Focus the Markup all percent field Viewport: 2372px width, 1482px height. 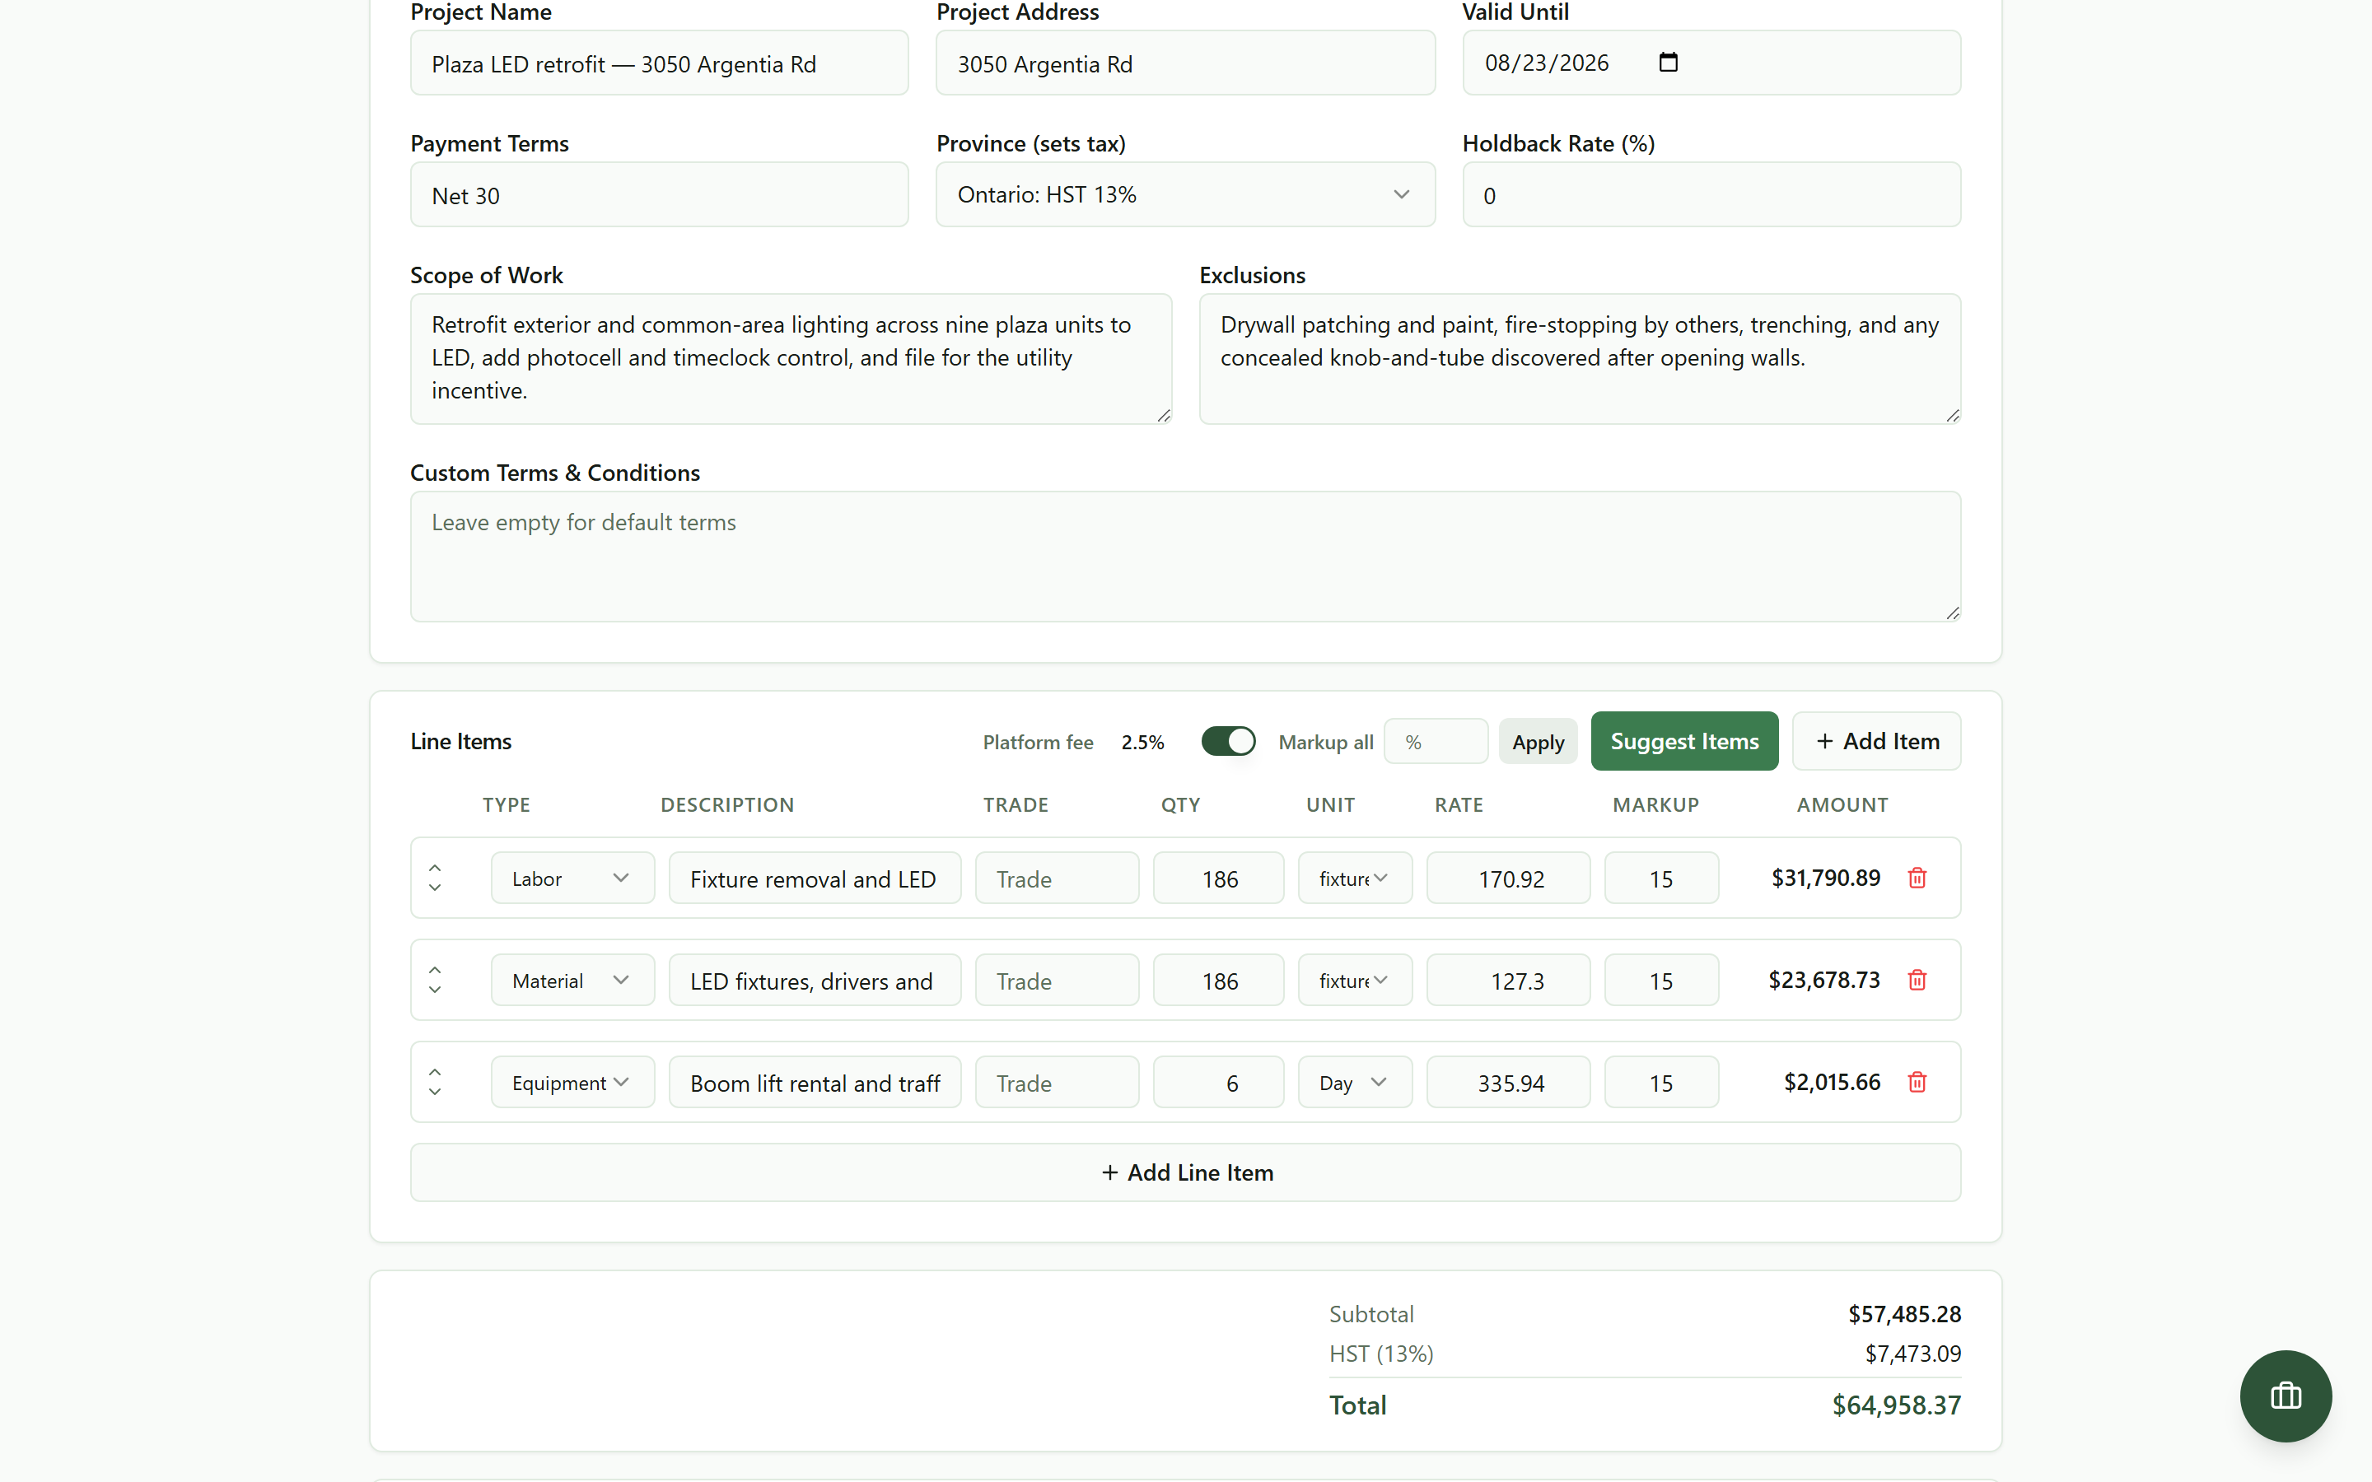pyautogui.click(x=1436, y=742)
